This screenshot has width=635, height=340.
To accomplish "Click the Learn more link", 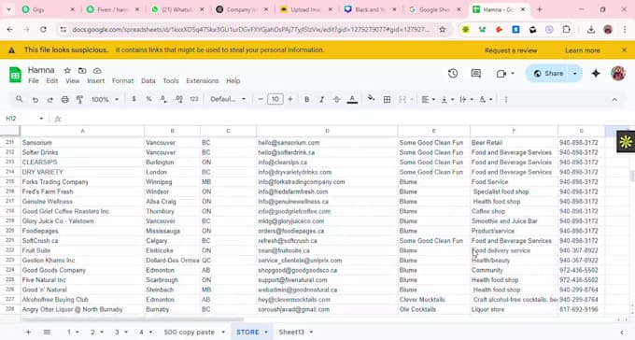I will (x=583, y=50).
